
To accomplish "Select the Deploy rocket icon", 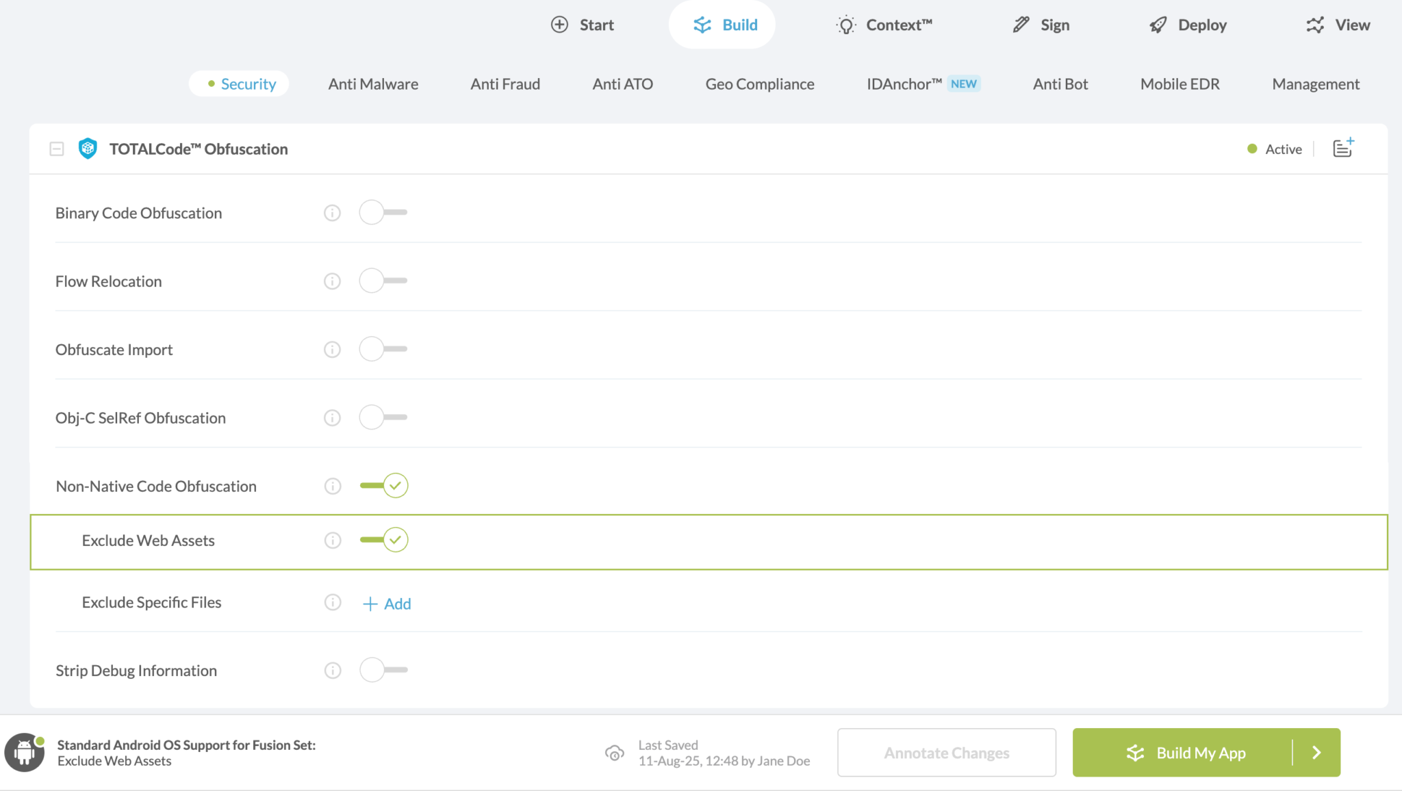I will 1157,24.
